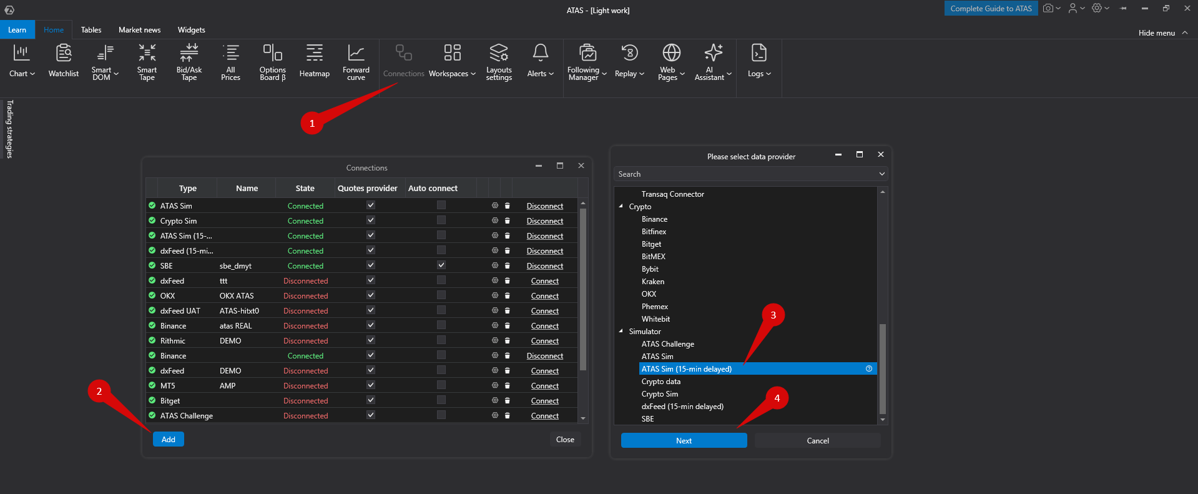1198x494 pixels.
Task: Click Next in the data provider dialog
Action: click(x=684, y=440)
